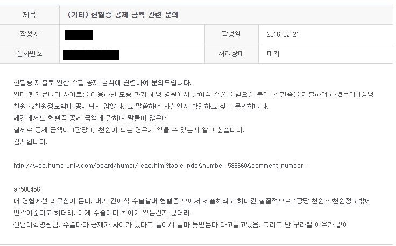
Task: Click the commenter ID a7586456
Action: coord(29,189)
